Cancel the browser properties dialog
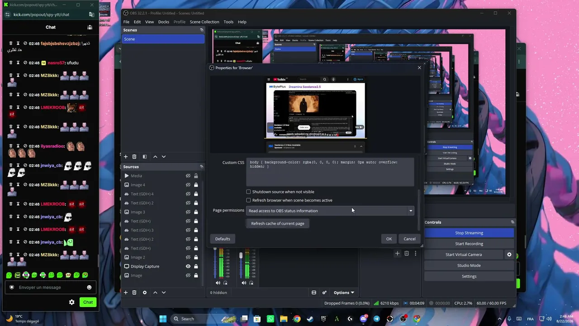This screenshot has height=326, width=579. click(409, 239)
